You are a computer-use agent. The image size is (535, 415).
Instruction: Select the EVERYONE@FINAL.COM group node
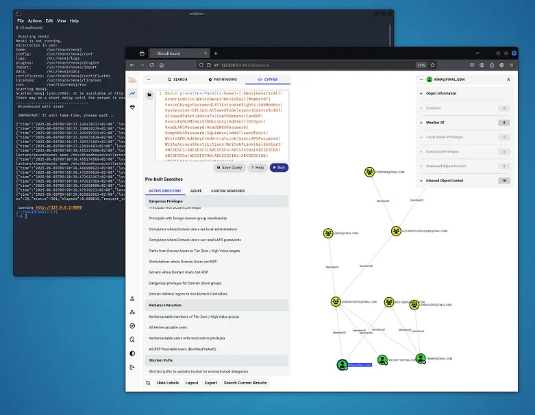(369, 172)
